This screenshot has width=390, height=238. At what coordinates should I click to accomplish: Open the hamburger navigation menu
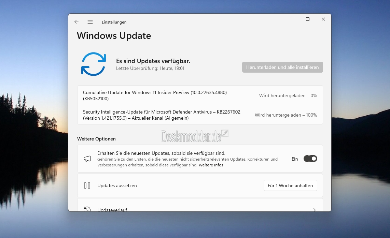pyautogui.click(x=90, y=22)
